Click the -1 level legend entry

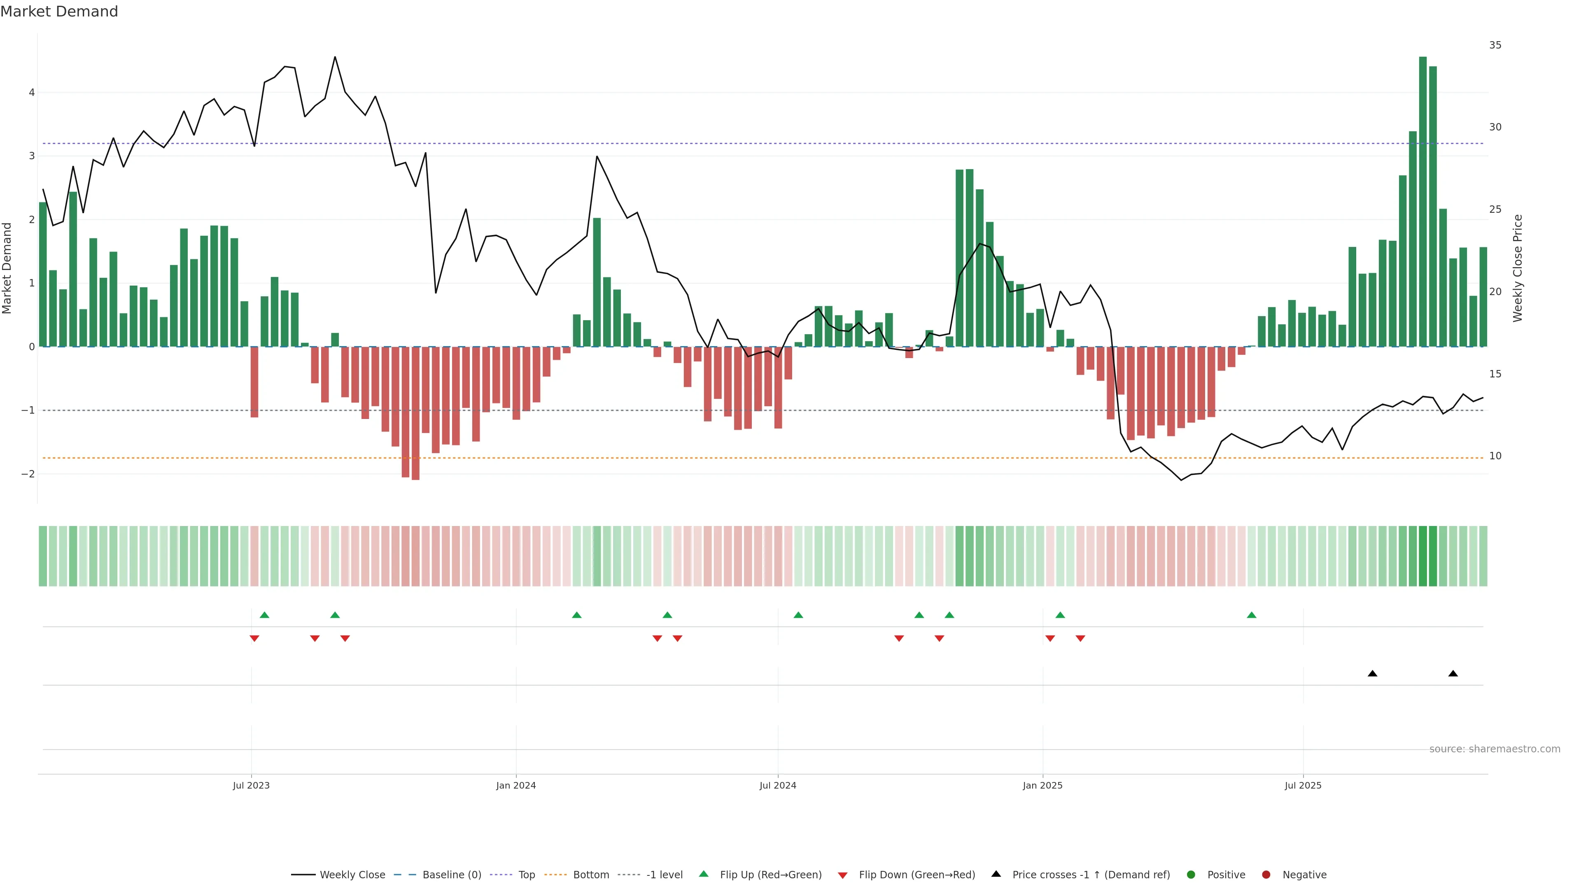664,875
